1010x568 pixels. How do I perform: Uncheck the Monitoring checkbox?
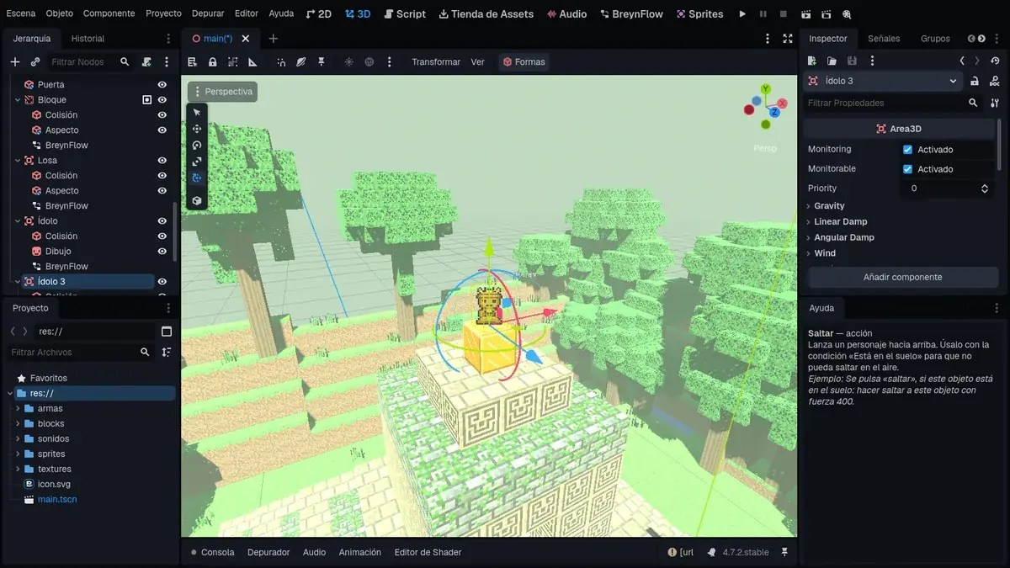click(x=907, y=150)
